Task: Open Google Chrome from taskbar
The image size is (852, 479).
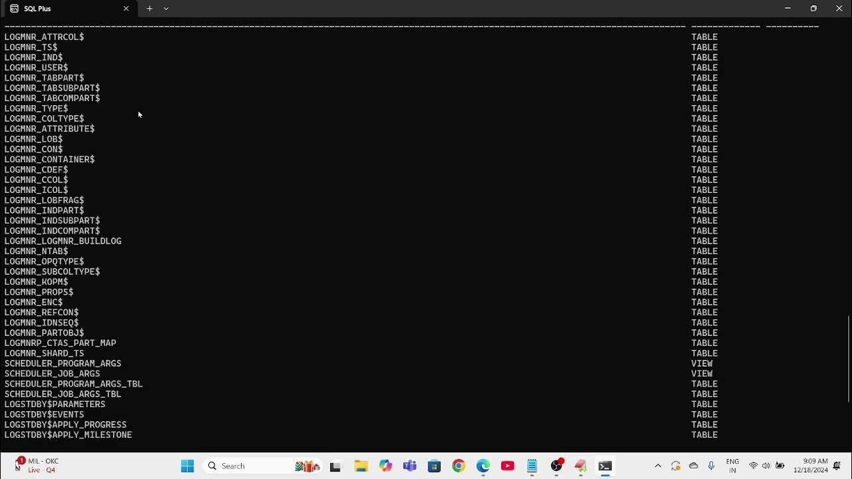Action: click(x=459, y=466)
